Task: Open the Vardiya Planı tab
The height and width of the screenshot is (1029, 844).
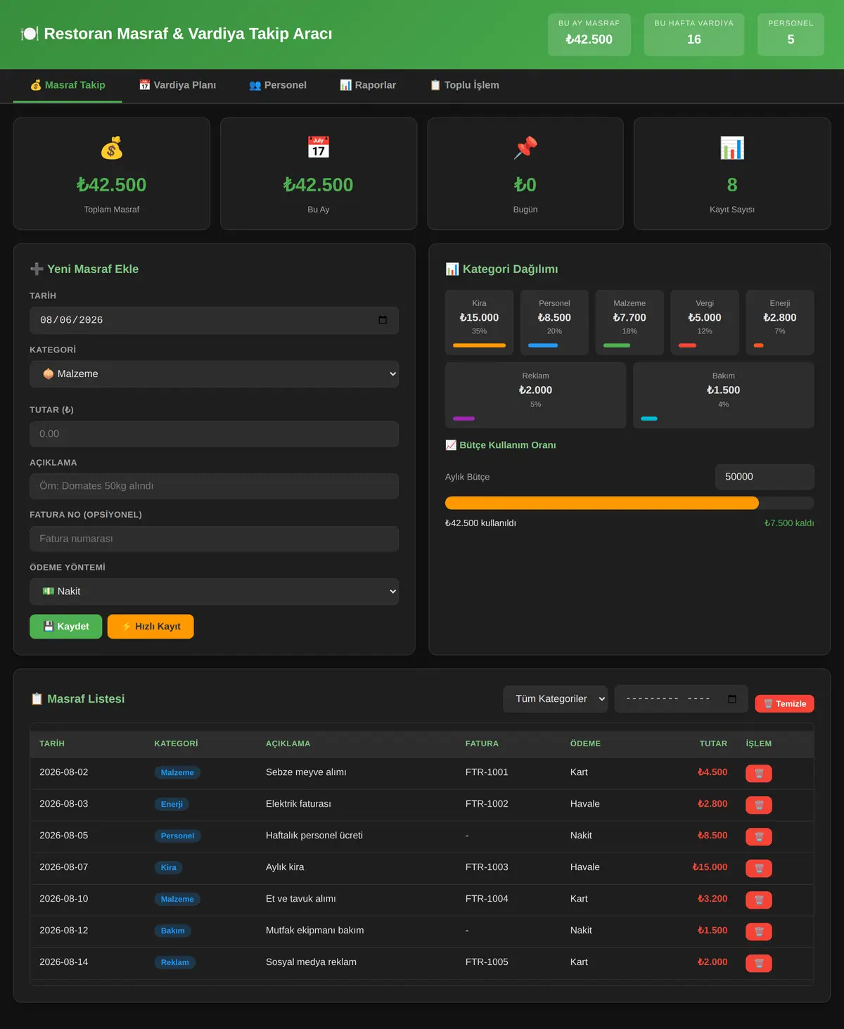Action: 177,85
